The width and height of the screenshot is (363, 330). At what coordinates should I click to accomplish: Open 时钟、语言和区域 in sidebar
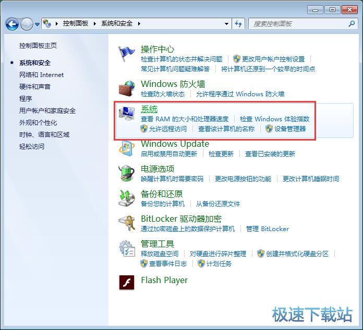(x=44, y=134)
